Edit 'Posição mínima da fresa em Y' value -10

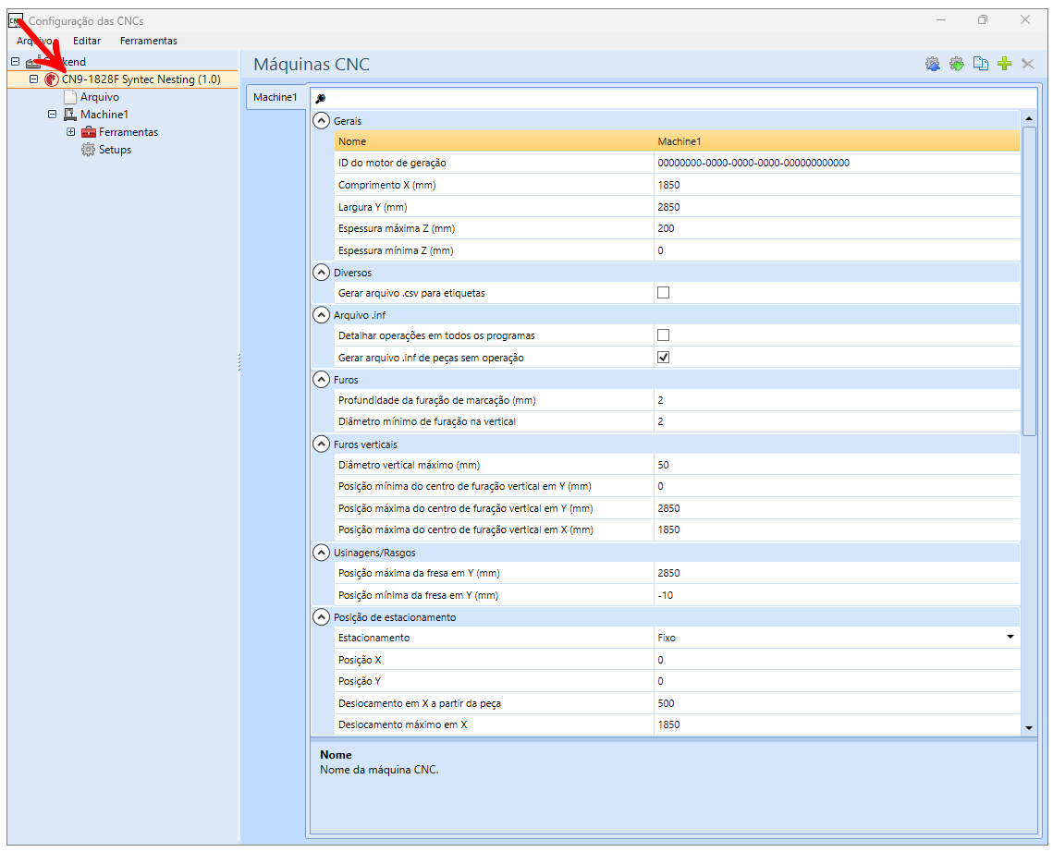point(837,595)
